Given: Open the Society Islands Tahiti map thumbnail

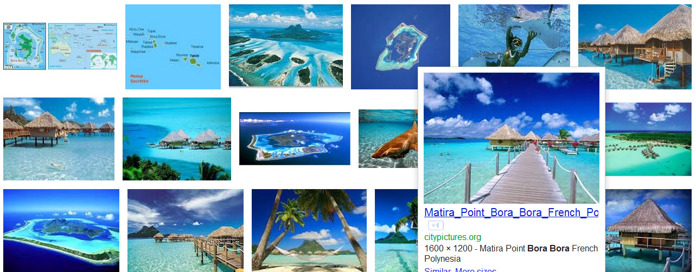Looking at the screenshot, I should (173, 47).
